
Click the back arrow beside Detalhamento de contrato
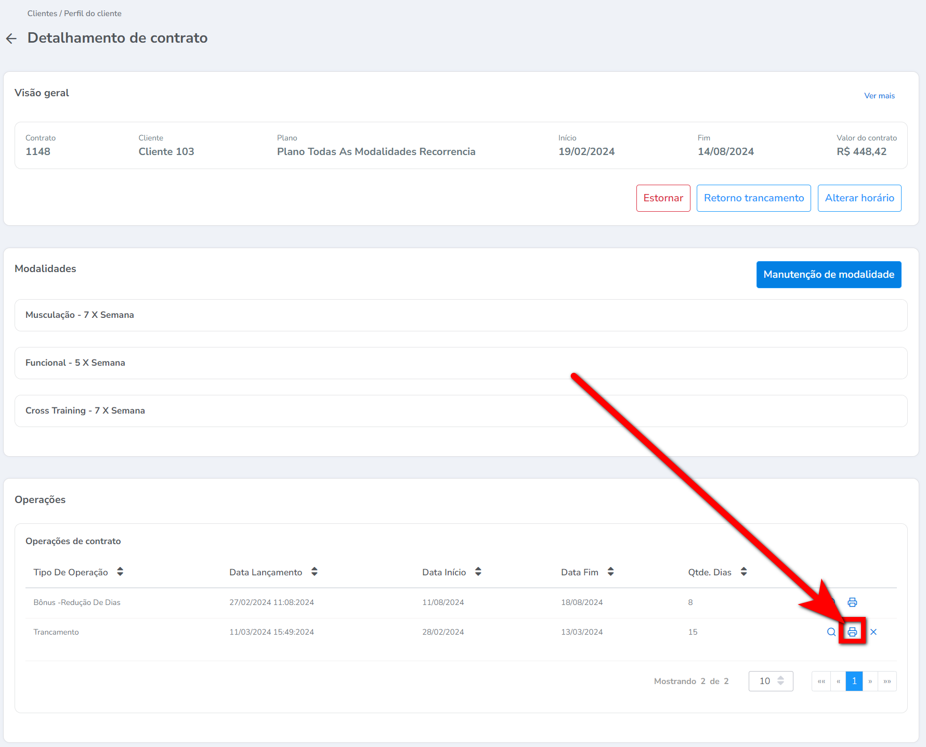pos(11,38)
